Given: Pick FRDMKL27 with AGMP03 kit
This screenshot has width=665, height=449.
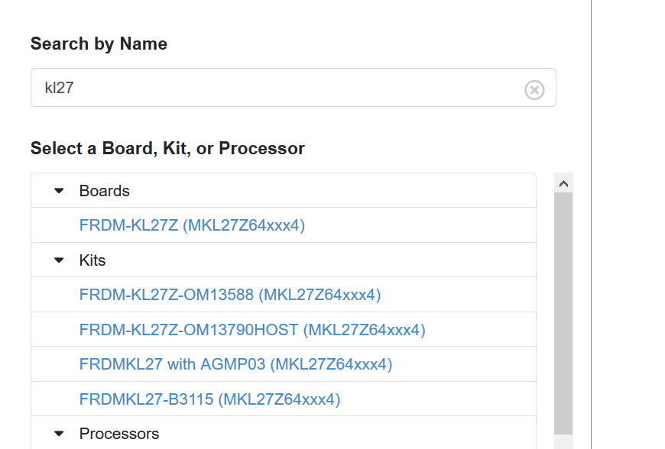Looking at the screenshot, I should tap(235, 364).
